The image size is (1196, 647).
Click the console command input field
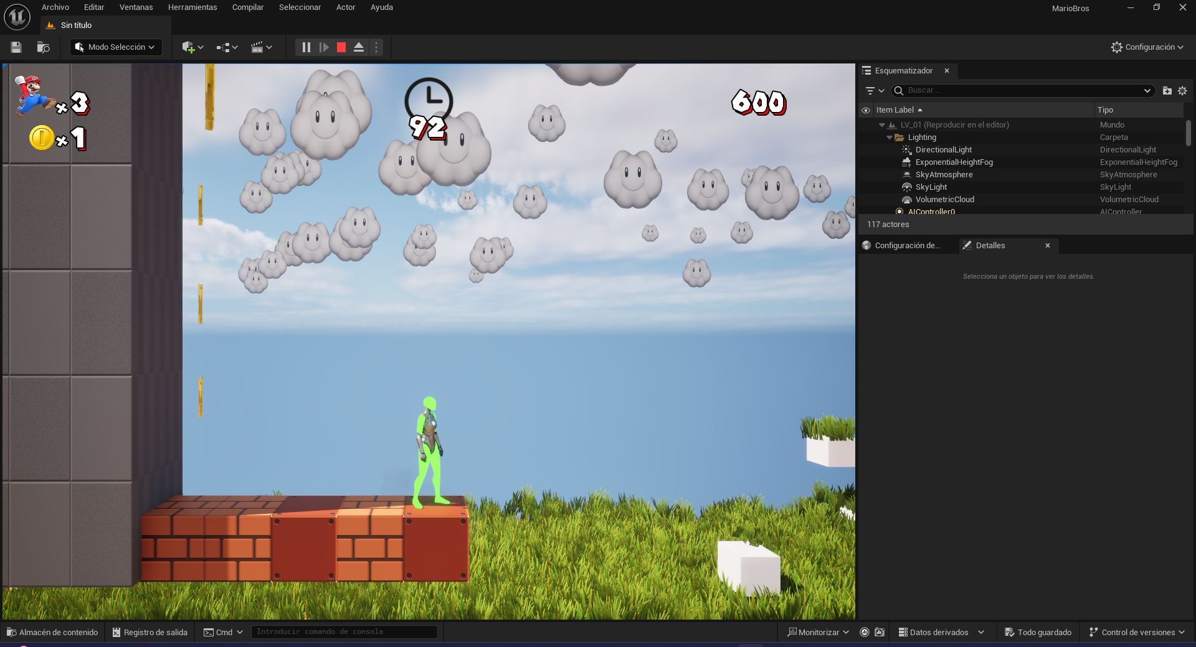[x=344, y=632]
